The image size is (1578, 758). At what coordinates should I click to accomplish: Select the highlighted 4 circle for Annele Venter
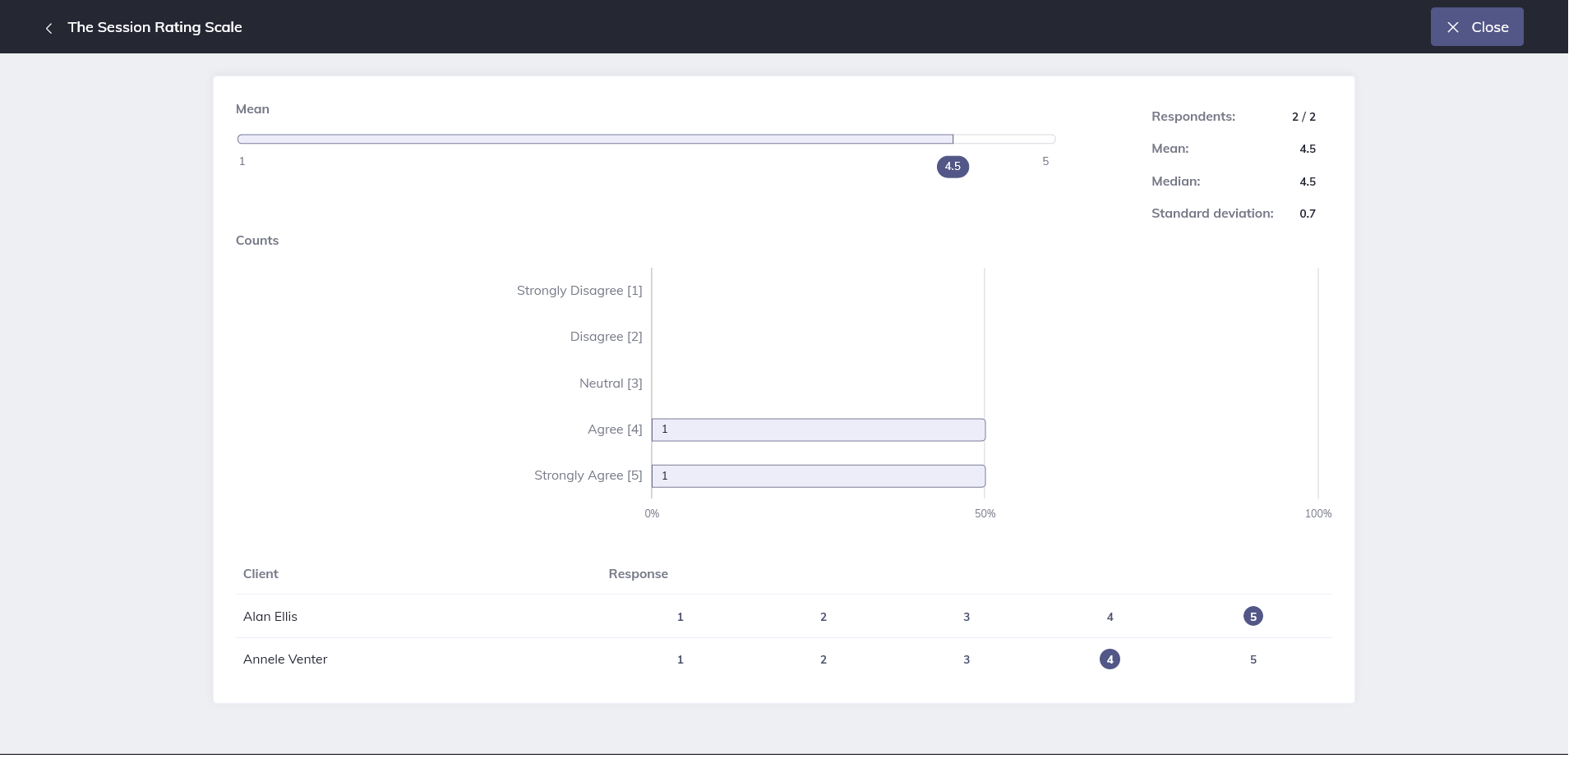pos(1110,659)
